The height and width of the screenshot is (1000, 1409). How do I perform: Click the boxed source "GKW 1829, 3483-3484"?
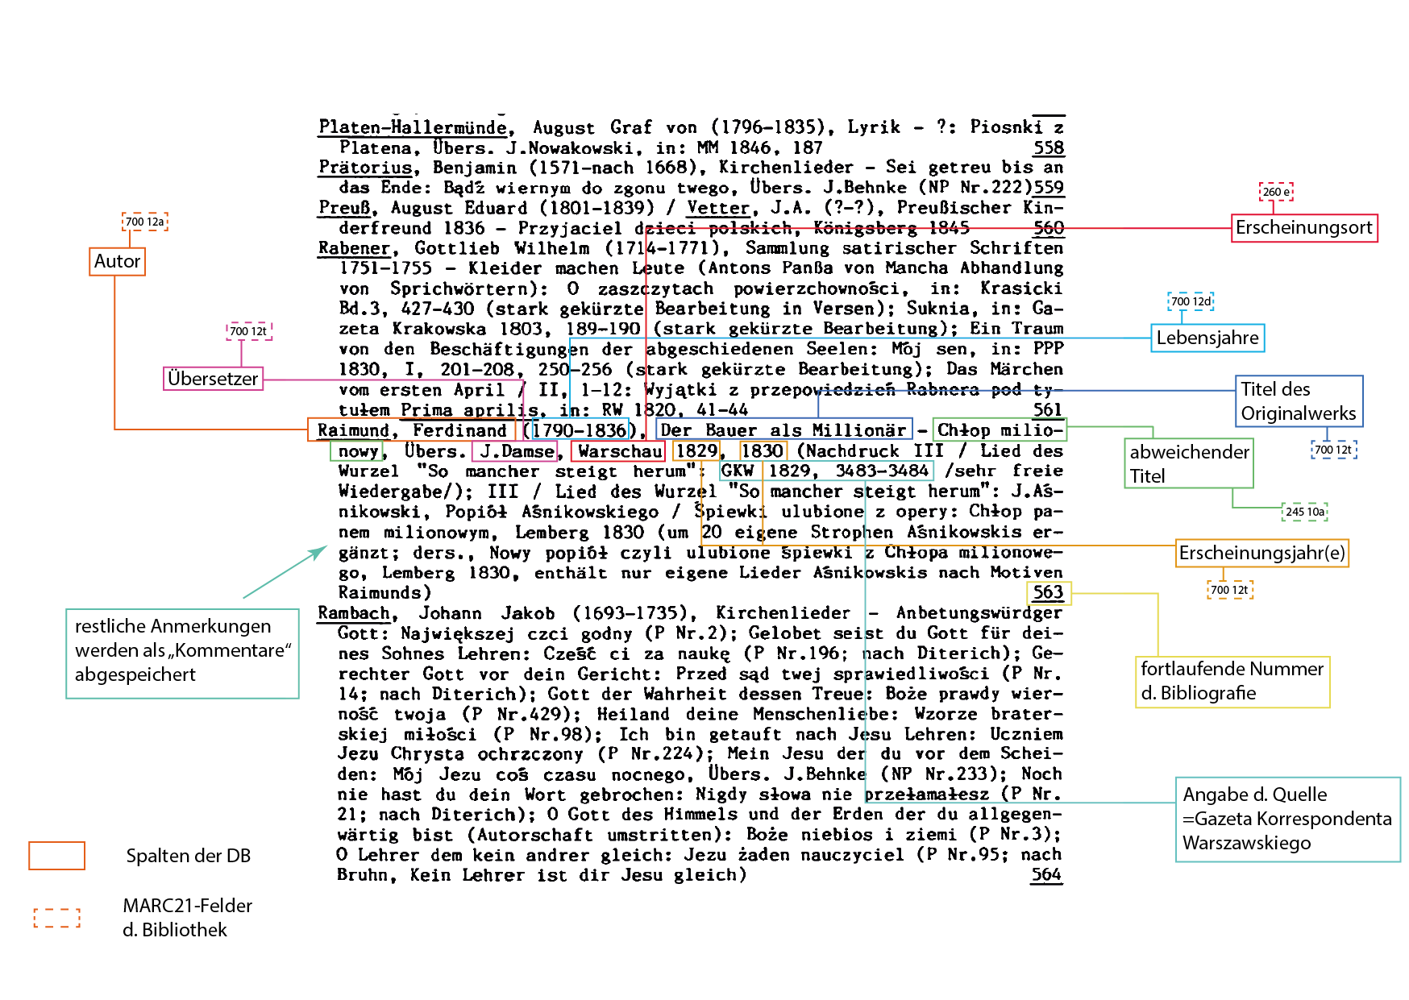point(825,471)
